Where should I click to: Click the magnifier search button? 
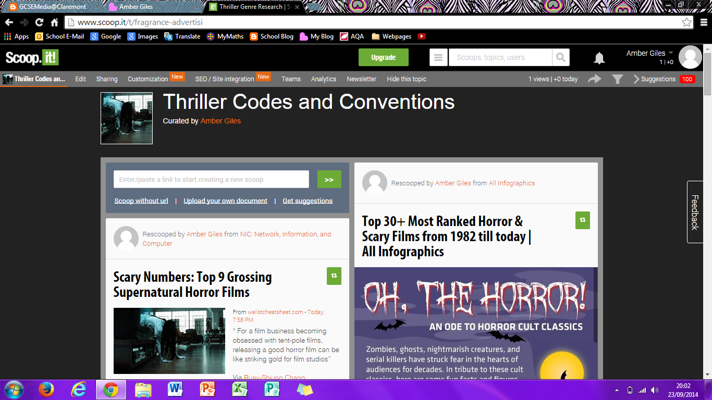pos(561,57)
